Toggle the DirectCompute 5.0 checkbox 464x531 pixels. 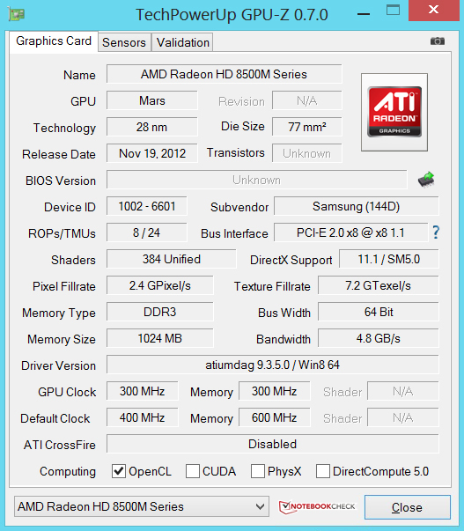pyautogui.click(x=323, y=471)
